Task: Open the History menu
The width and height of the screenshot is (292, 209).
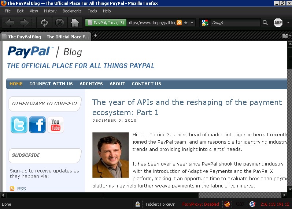Action: coord(50,11)
